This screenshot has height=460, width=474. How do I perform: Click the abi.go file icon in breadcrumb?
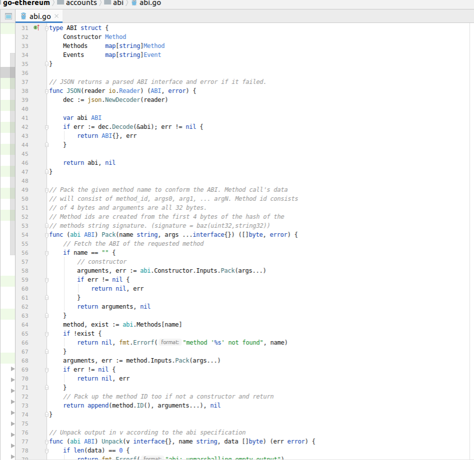(x=134, y=2)
